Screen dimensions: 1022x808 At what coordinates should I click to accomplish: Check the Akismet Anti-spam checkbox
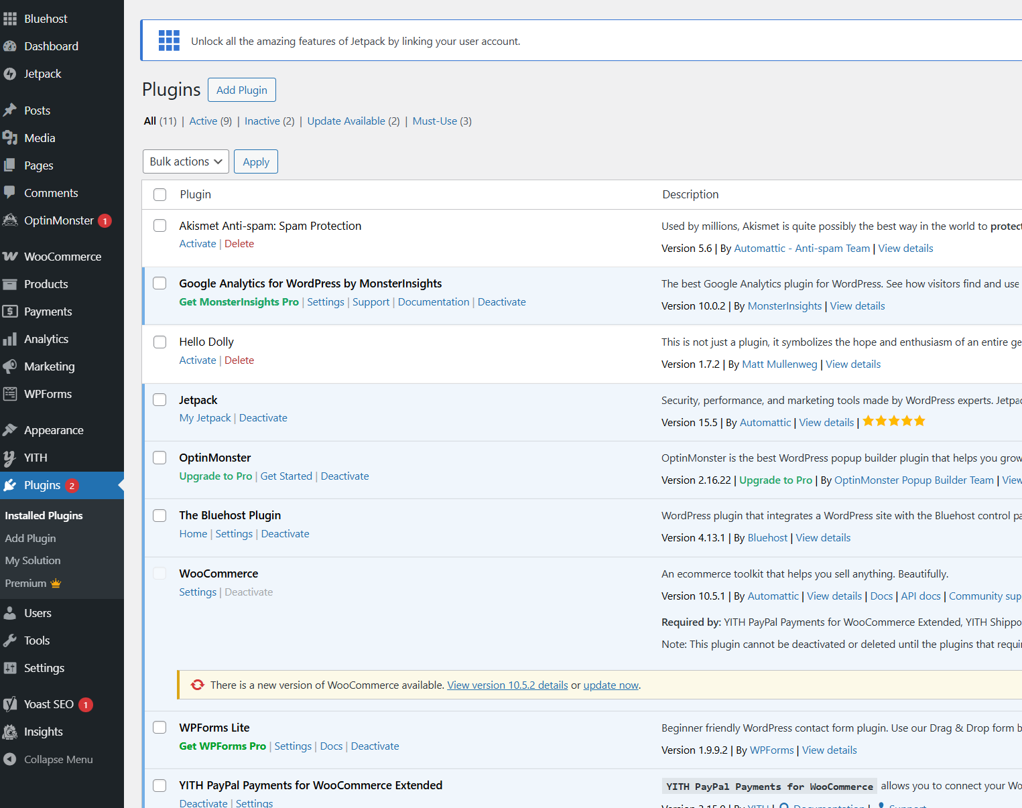[x=159, y=226]
